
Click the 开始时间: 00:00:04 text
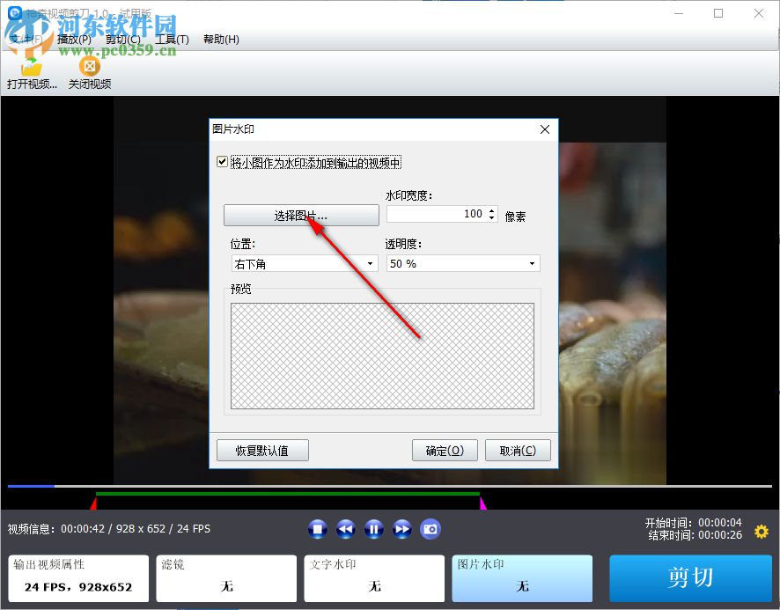click(694, 523)
